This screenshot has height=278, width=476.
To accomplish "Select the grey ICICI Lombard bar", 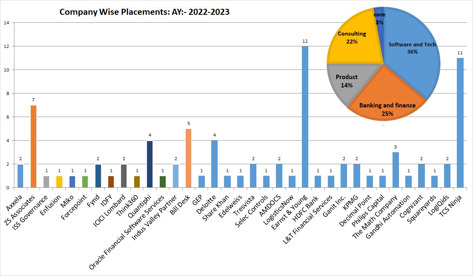I will (x=124, y=176).
